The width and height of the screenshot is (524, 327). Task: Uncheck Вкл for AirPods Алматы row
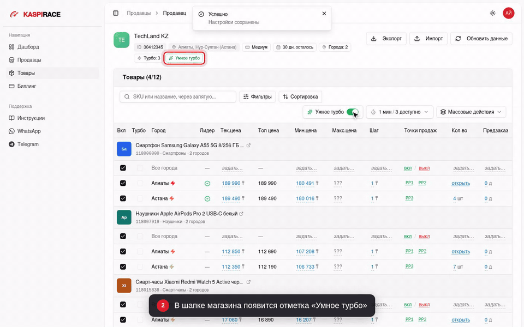pos(123,252)
